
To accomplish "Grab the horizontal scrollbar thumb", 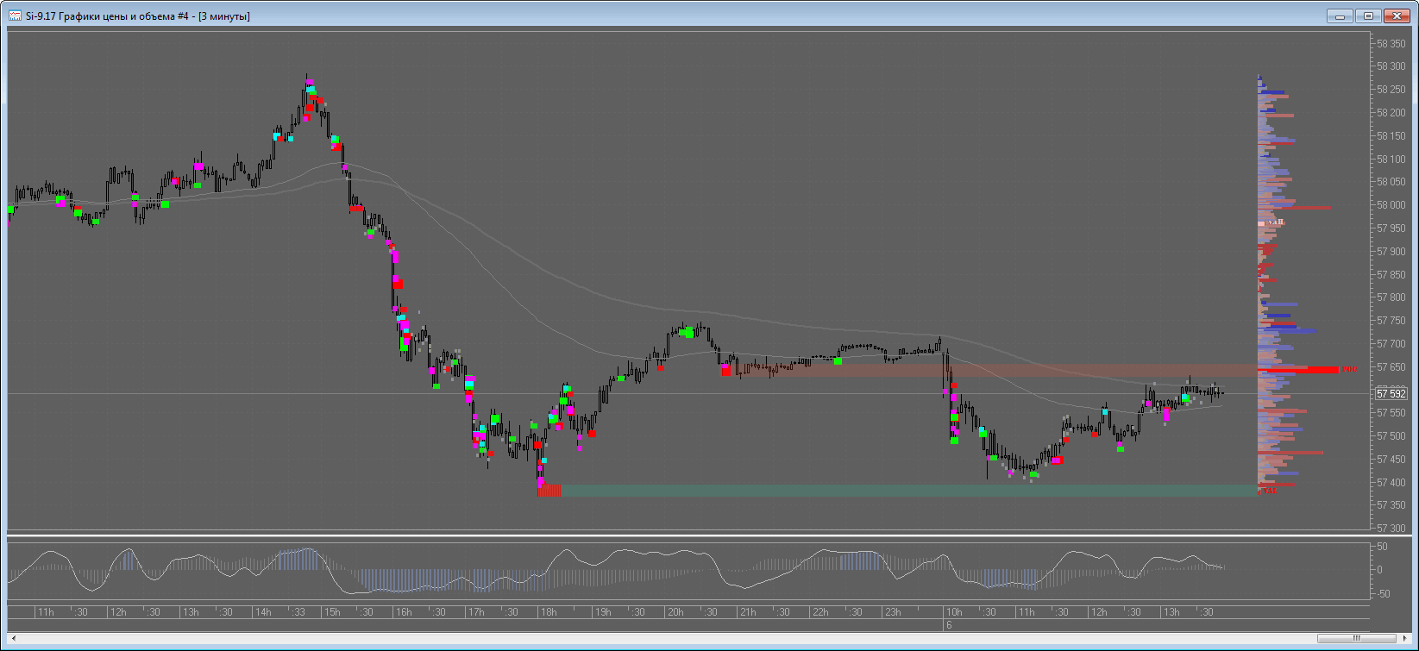I will (x=1358, y=638).
